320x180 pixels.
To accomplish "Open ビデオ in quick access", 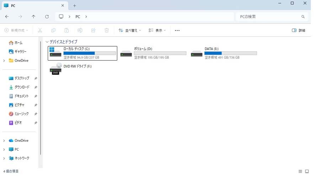I will (15, 123).
